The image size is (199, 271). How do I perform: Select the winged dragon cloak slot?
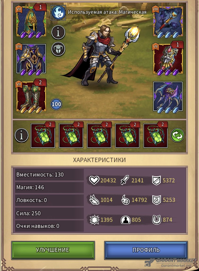168,96
